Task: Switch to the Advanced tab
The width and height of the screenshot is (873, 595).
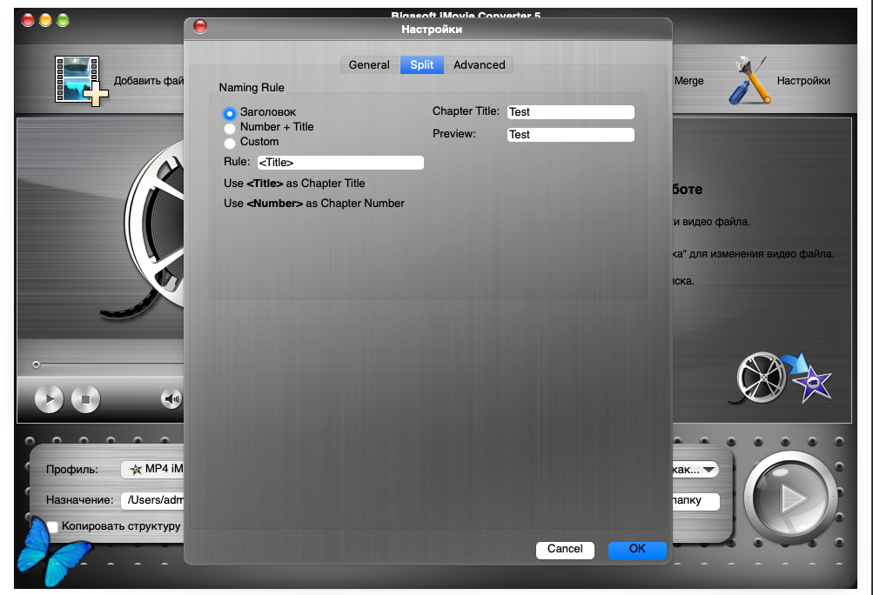Action: (479, 65)
